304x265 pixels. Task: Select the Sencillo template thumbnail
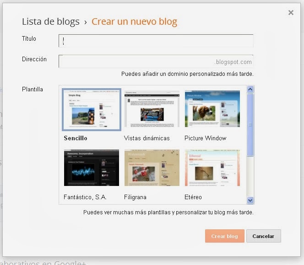pos(92,110)
